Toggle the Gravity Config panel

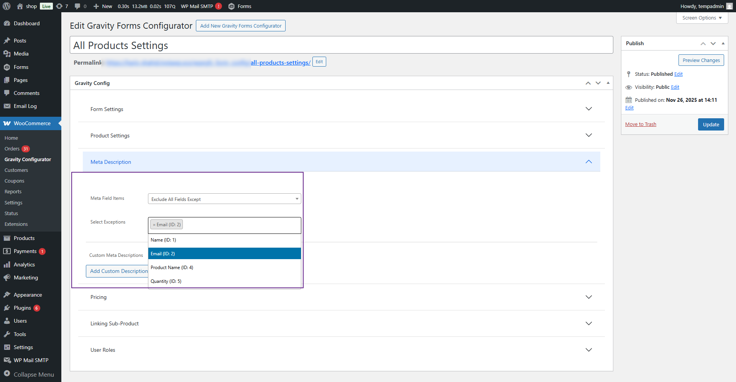pos(608,83)
